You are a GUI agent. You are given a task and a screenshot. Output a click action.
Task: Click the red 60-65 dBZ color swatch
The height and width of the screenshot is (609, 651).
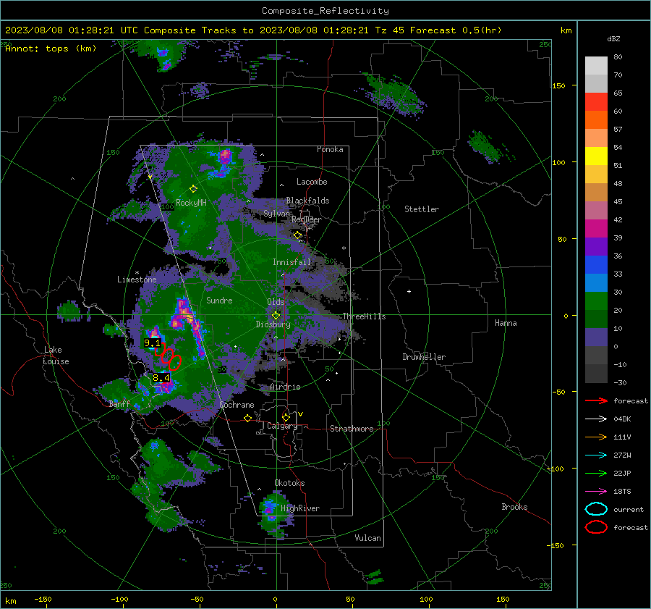tap(596, 102)
